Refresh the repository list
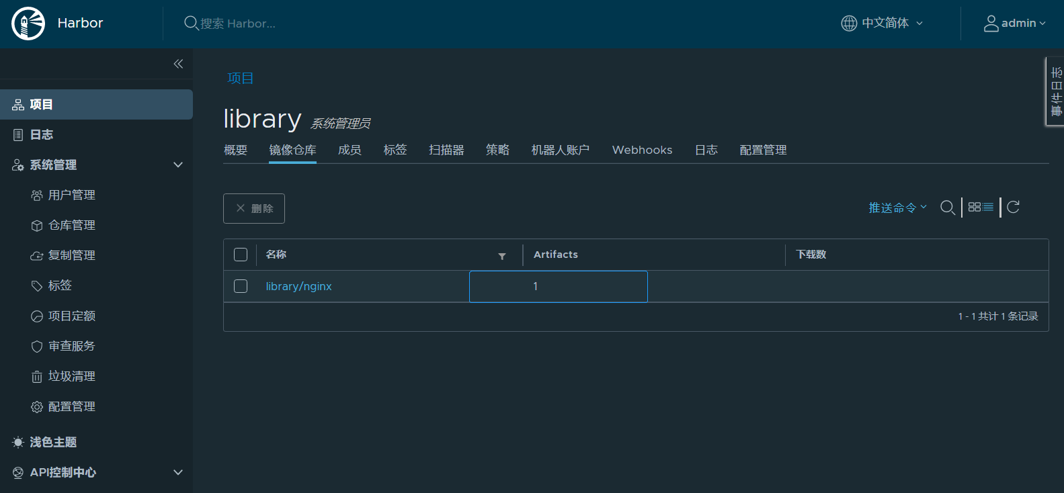 pyautogui.click(x=1014, y=207)
